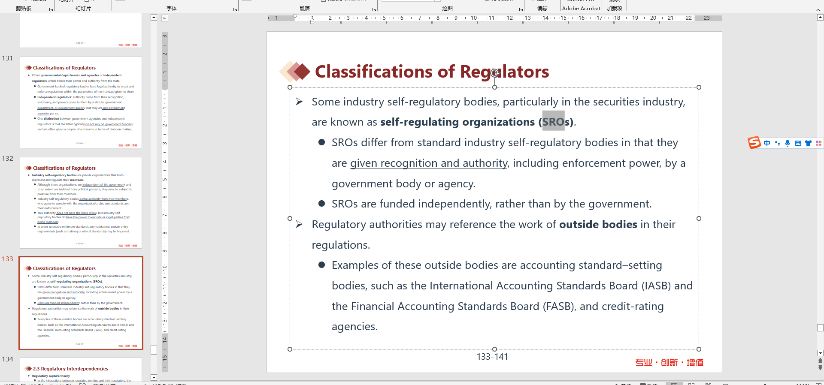Click the slide title Classifications of Regulators
The width and height of the screenshot is (824, 385).
[x=432, y=72]
